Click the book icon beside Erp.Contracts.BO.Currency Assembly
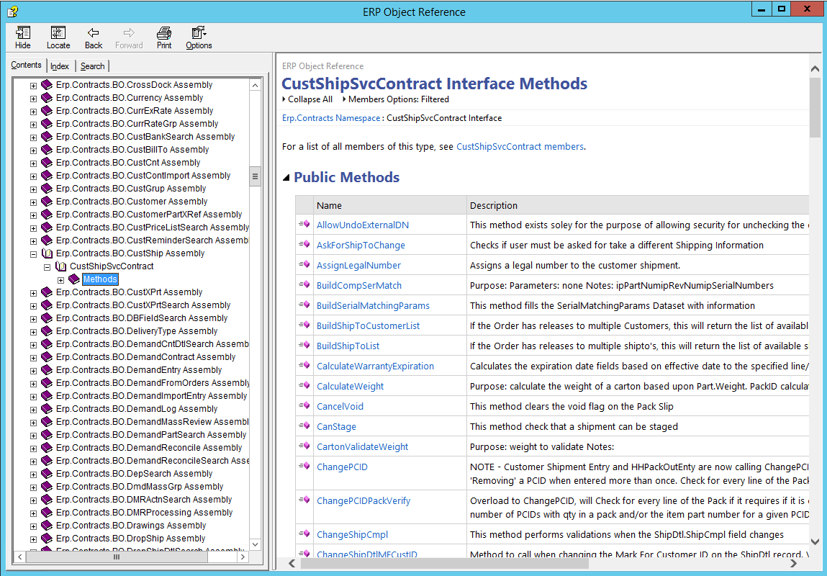This screenshot has width=827, height=576. tap(47, 98)
